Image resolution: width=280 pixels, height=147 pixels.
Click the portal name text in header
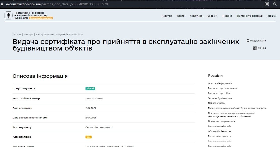[x=31, y=15]
